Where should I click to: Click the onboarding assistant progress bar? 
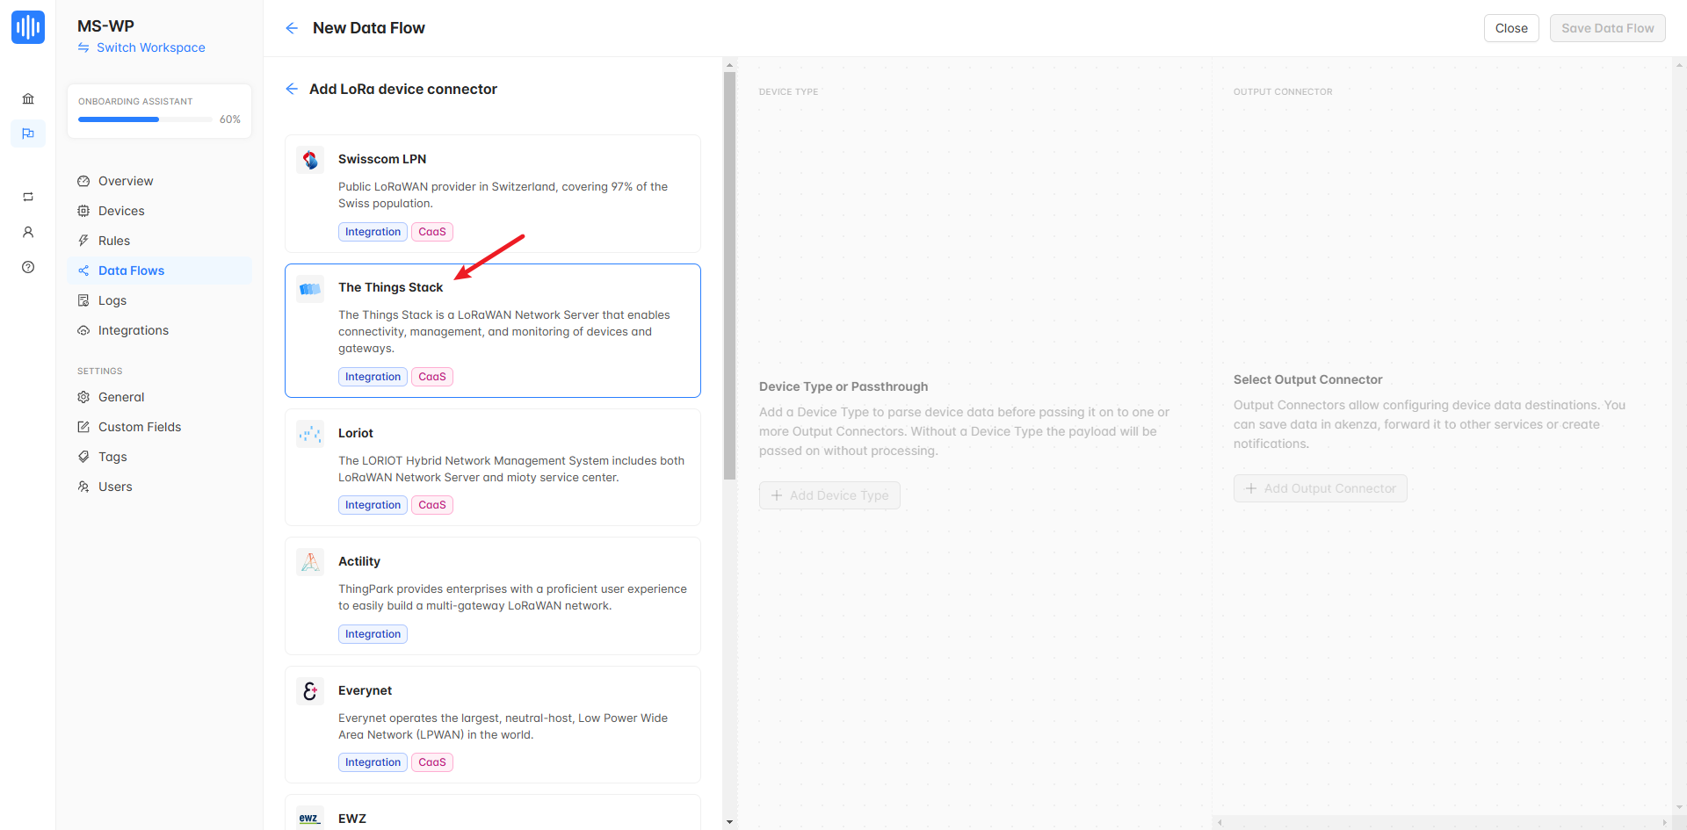(x=145, y=119)
